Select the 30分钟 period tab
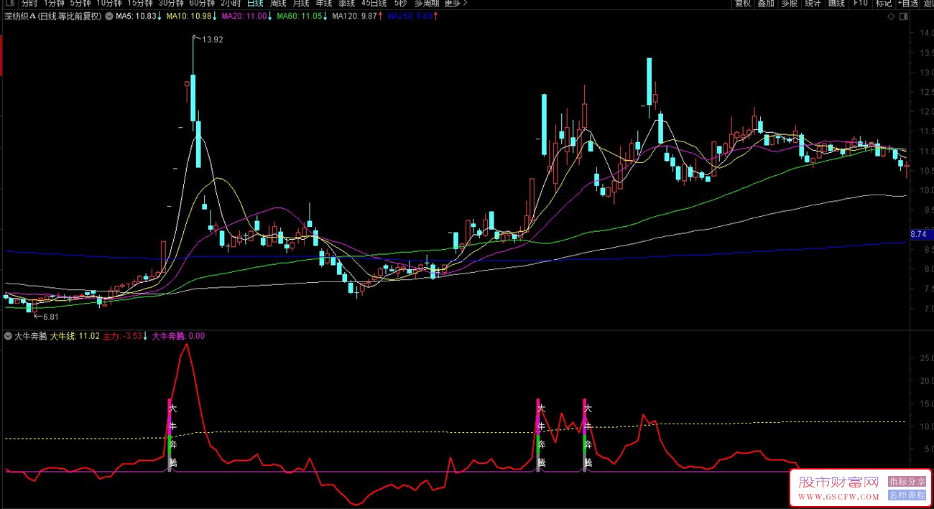This screenshot has width=934, height=509. pos(171,4)
